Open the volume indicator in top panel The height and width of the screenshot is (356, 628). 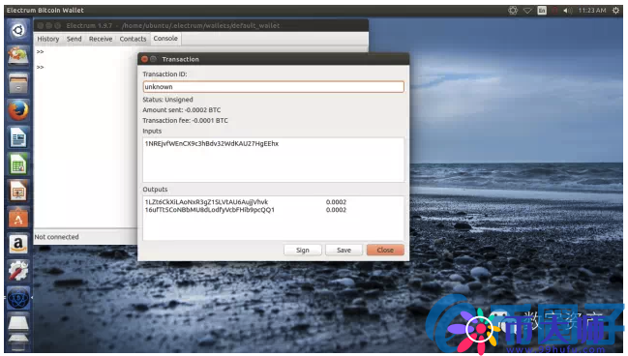[x=568, y=11]
